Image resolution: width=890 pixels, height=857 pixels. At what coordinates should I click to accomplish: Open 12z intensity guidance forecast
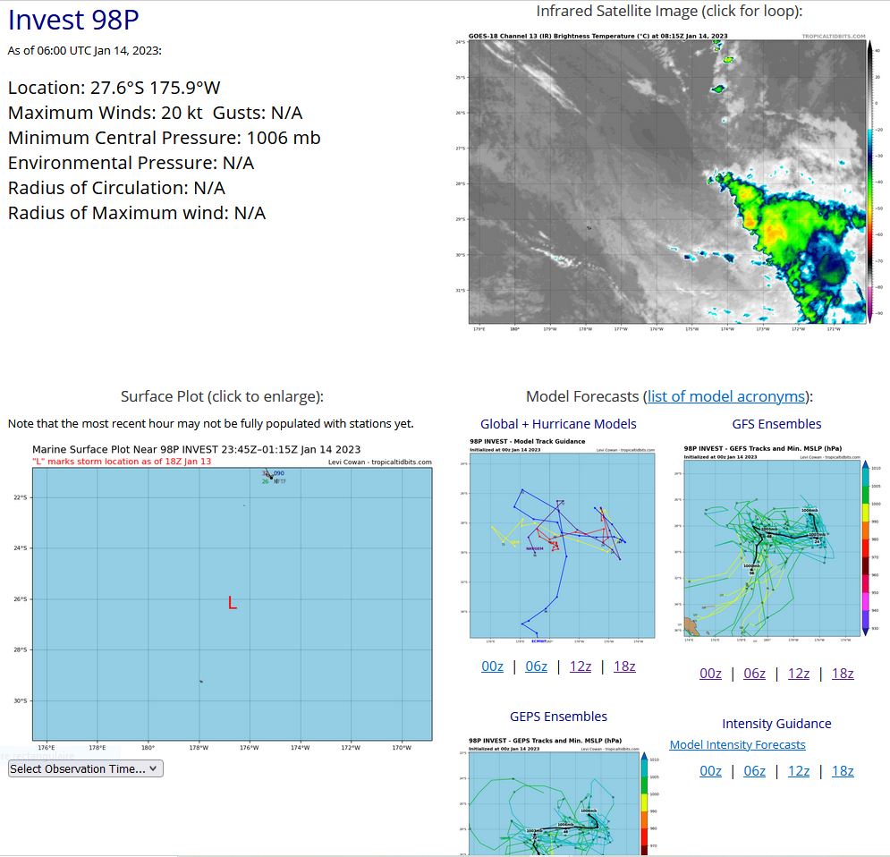(x=798, y=770)
